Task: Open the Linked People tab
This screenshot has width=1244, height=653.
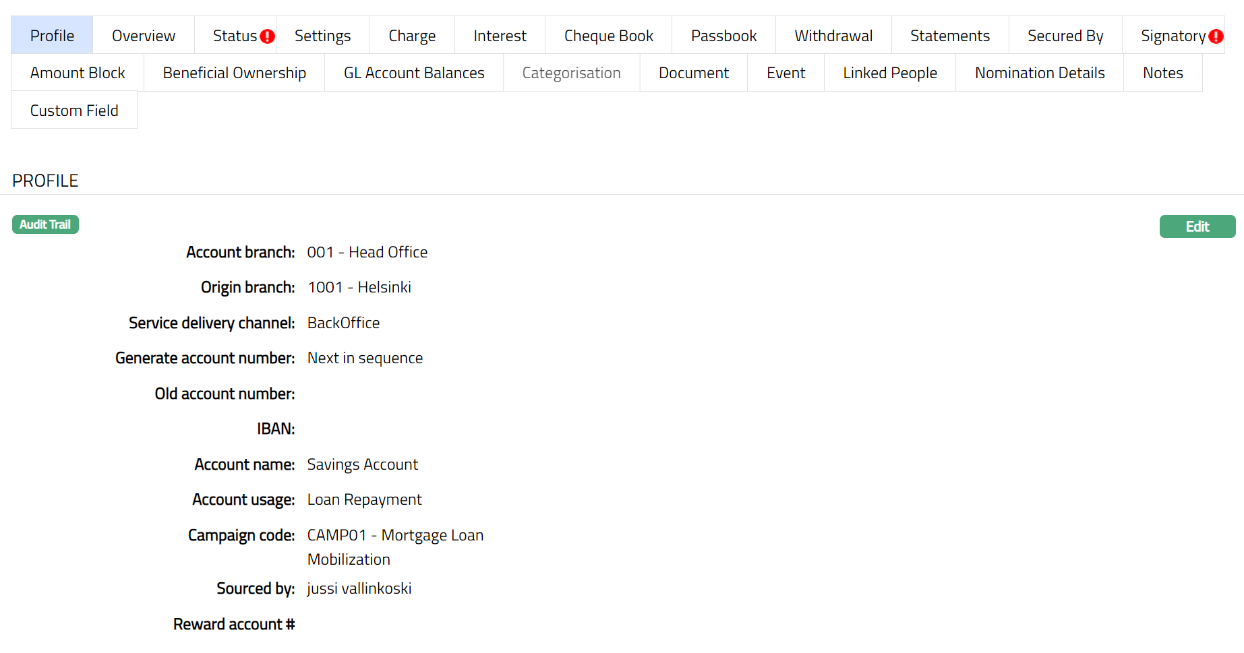Action: click(x=889, y=73)
